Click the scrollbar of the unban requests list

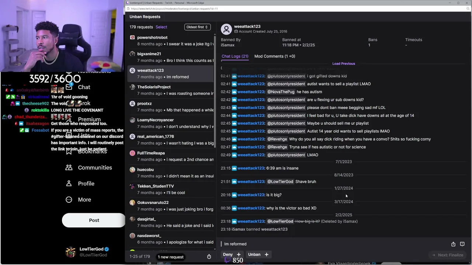215,92
